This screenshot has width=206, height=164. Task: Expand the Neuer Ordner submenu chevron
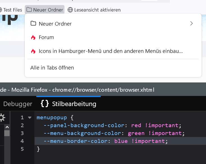point(191,23)
